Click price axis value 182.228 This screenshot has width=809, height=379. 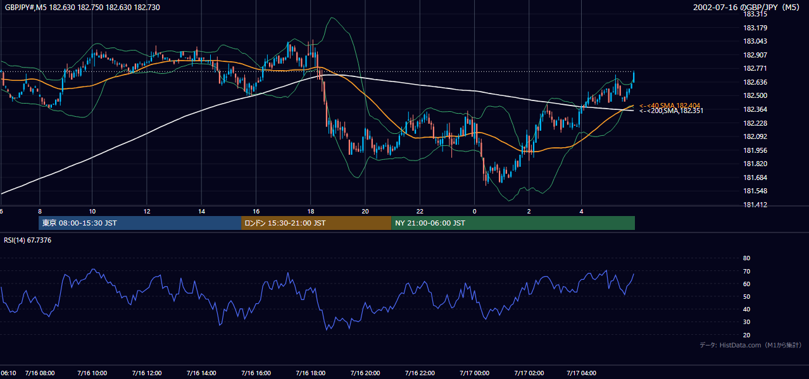click(x=755, y=123)
